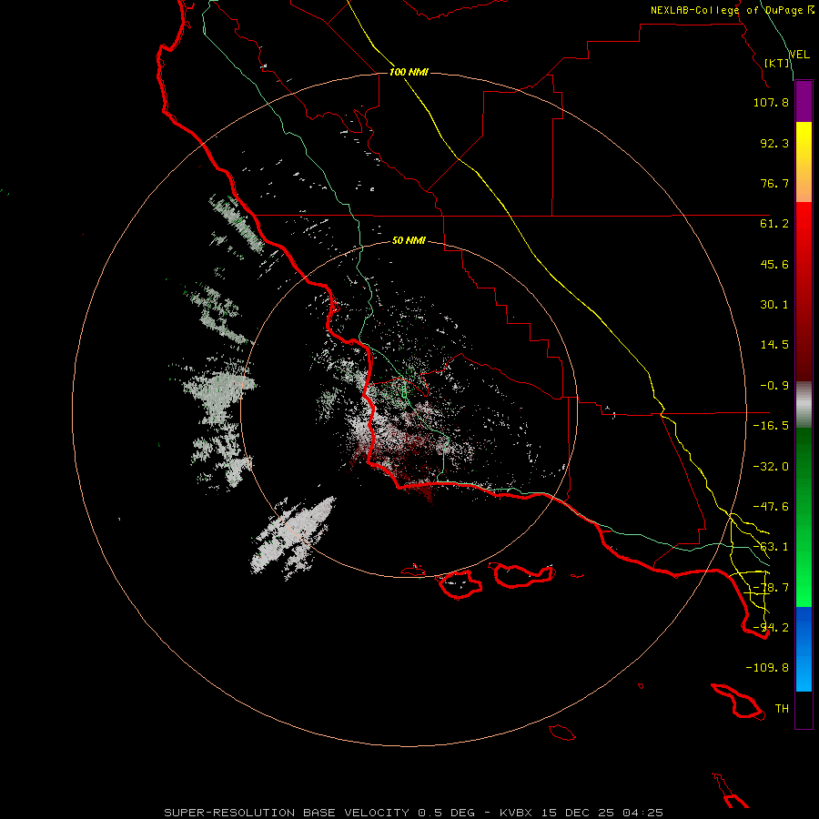Select the -109.8 velocity scale value
The width and height of the screenshot is (819, 819).
tap(767, 668)
